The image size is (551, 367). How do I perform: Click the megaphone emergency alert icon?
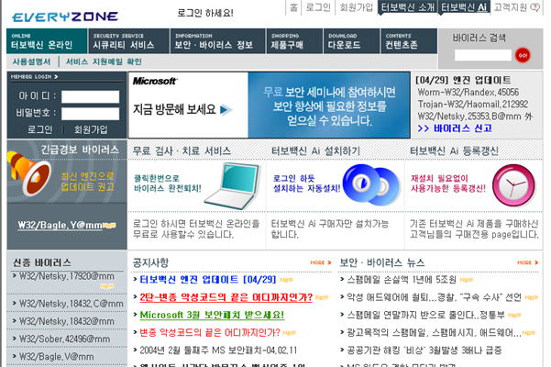(28, 173)
